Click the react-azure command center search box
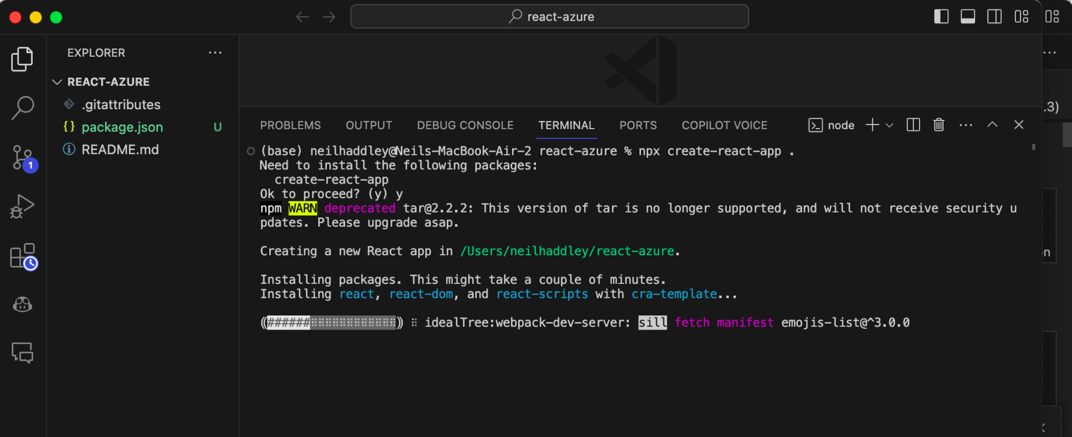The height and width of the screenshot is (437, 1072). pos(549,17)
